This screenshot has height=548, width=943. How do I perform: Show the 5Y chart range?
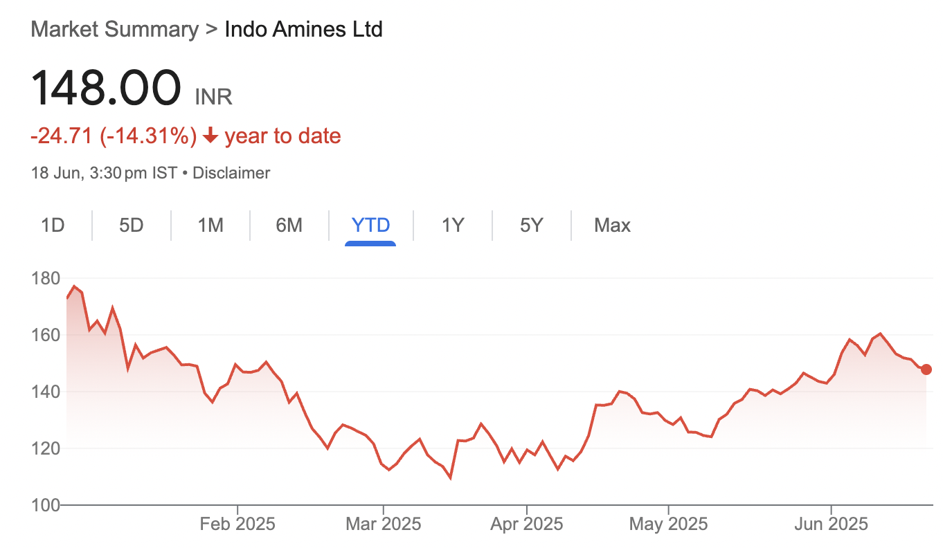pos(531,226)
